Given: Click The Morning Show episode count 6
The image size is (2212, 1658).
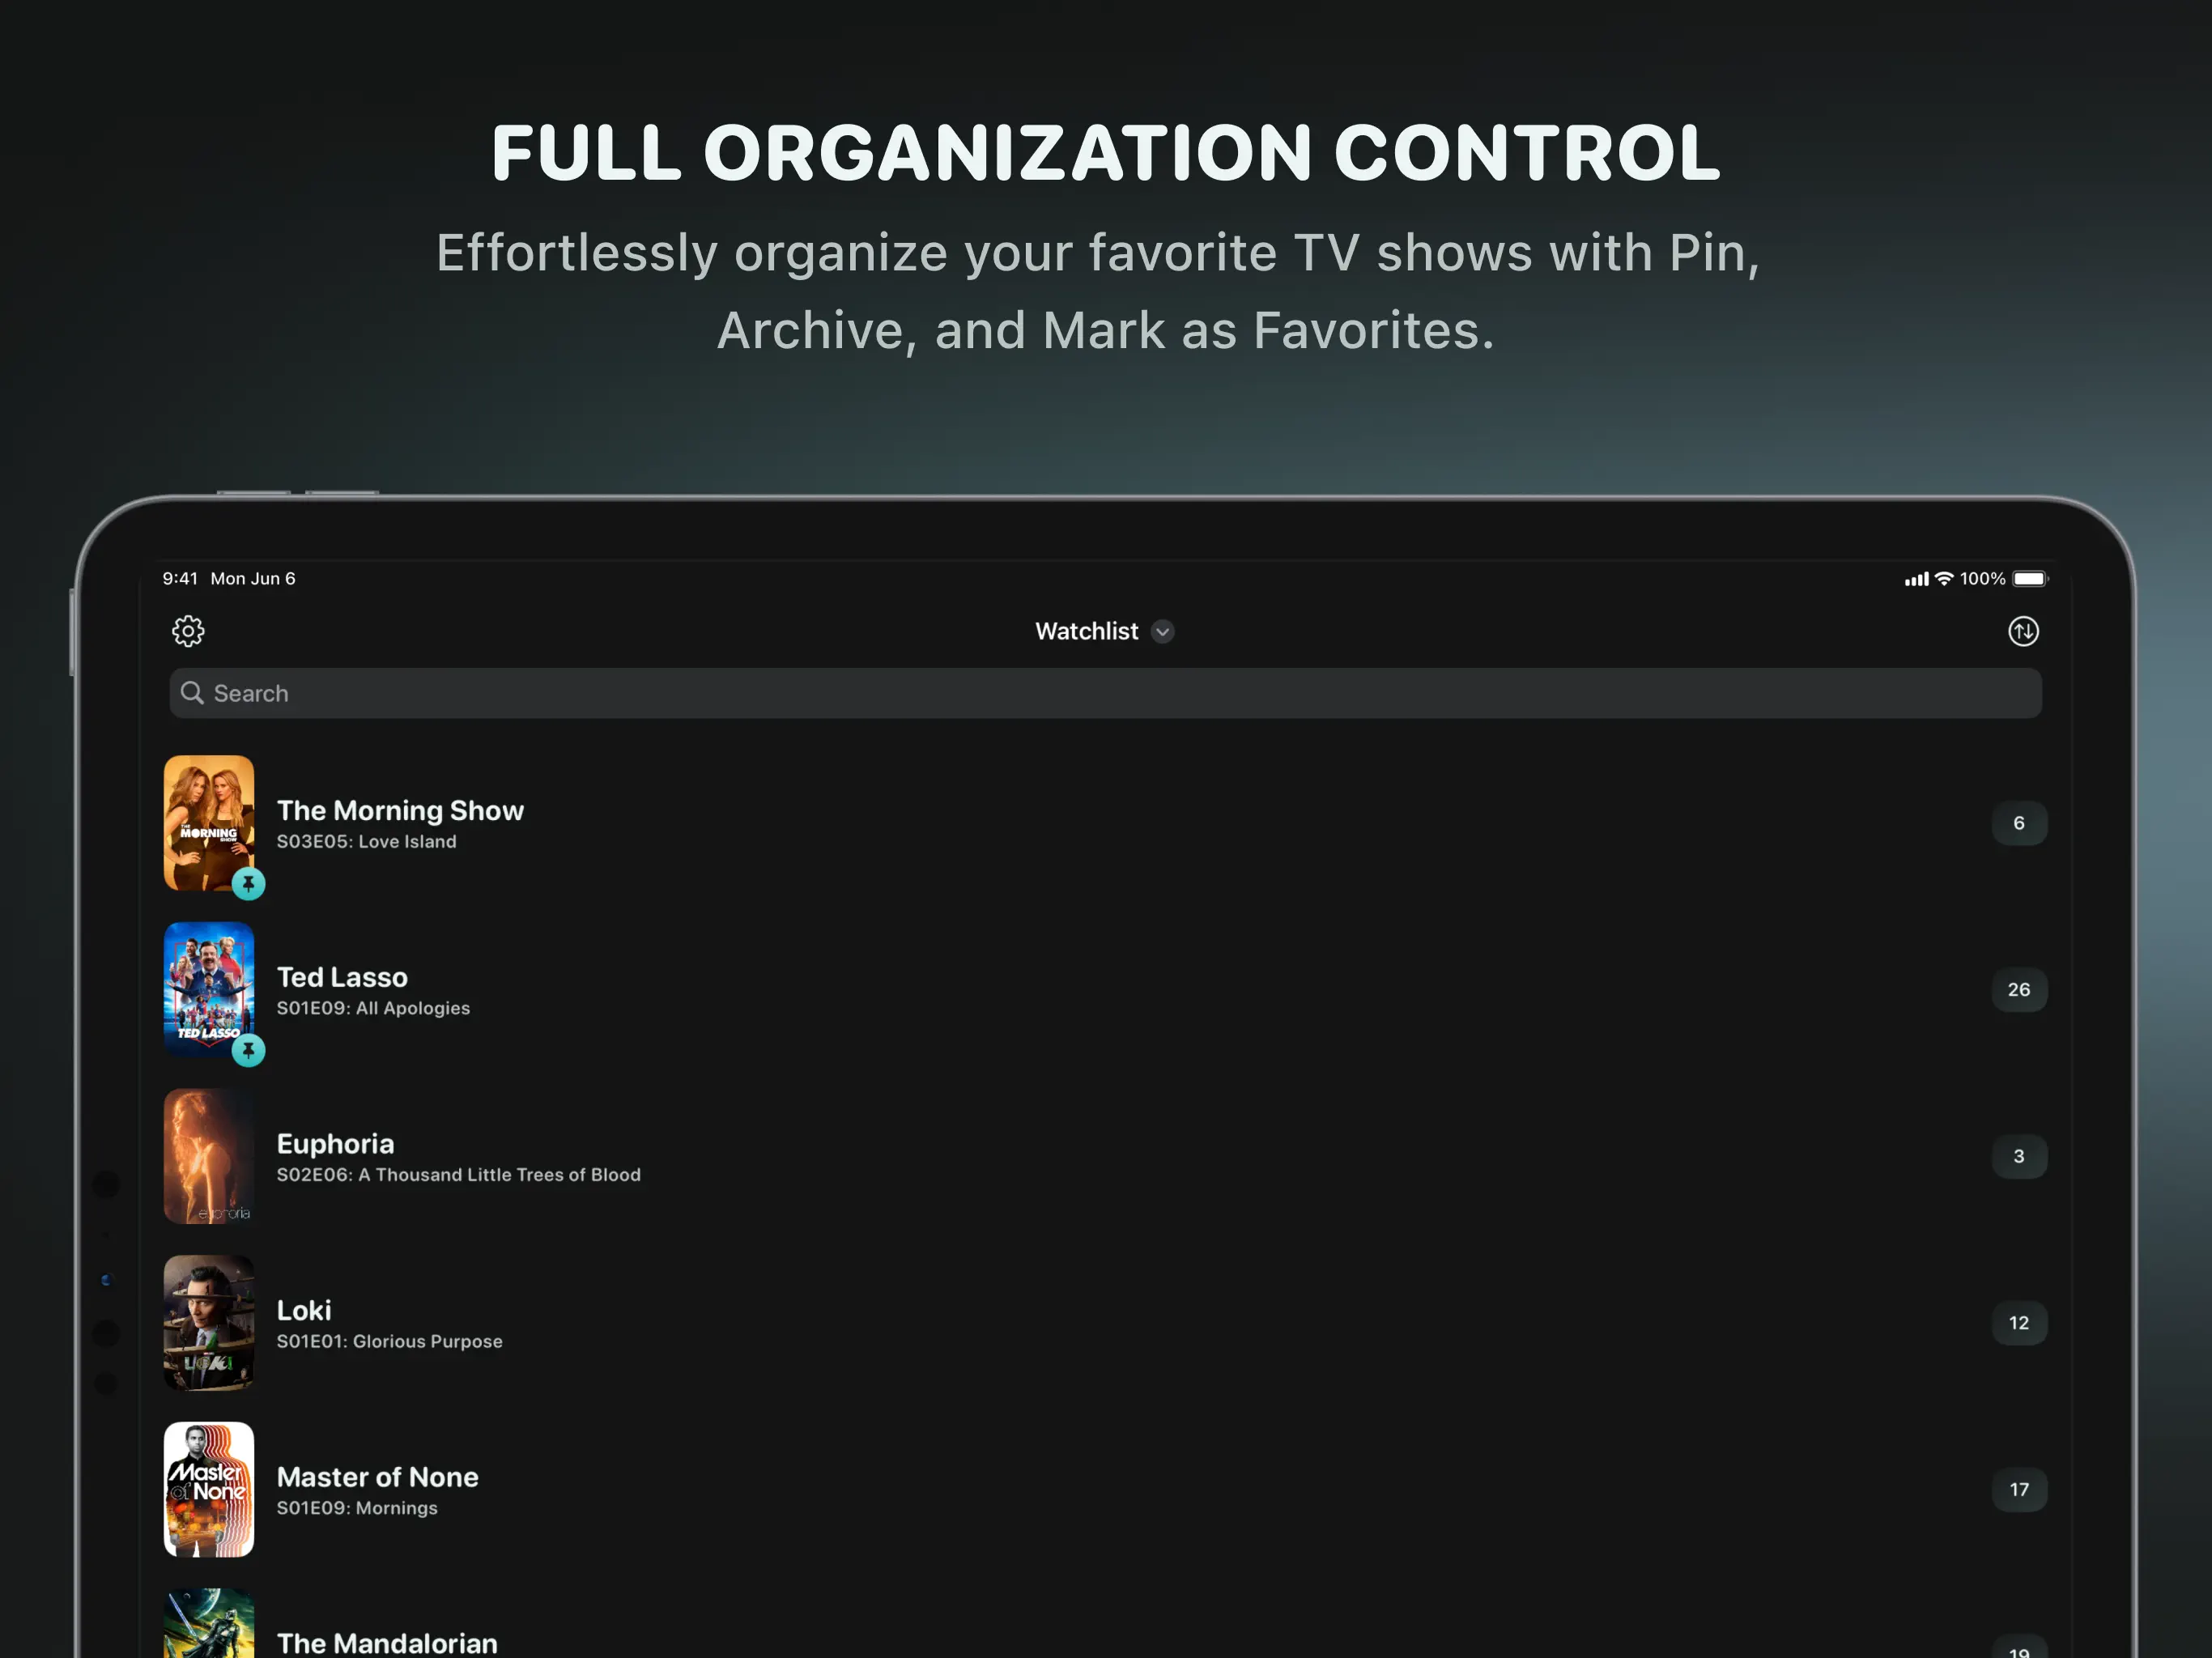Looking at the screenshot, I should coord(2018,823).
